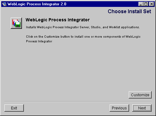This screenshot has width=156, height=116.
Task: Select the bold "WebLogic Process Integrator" install set title
Action: pyautogui.click(x=58, y=20)
